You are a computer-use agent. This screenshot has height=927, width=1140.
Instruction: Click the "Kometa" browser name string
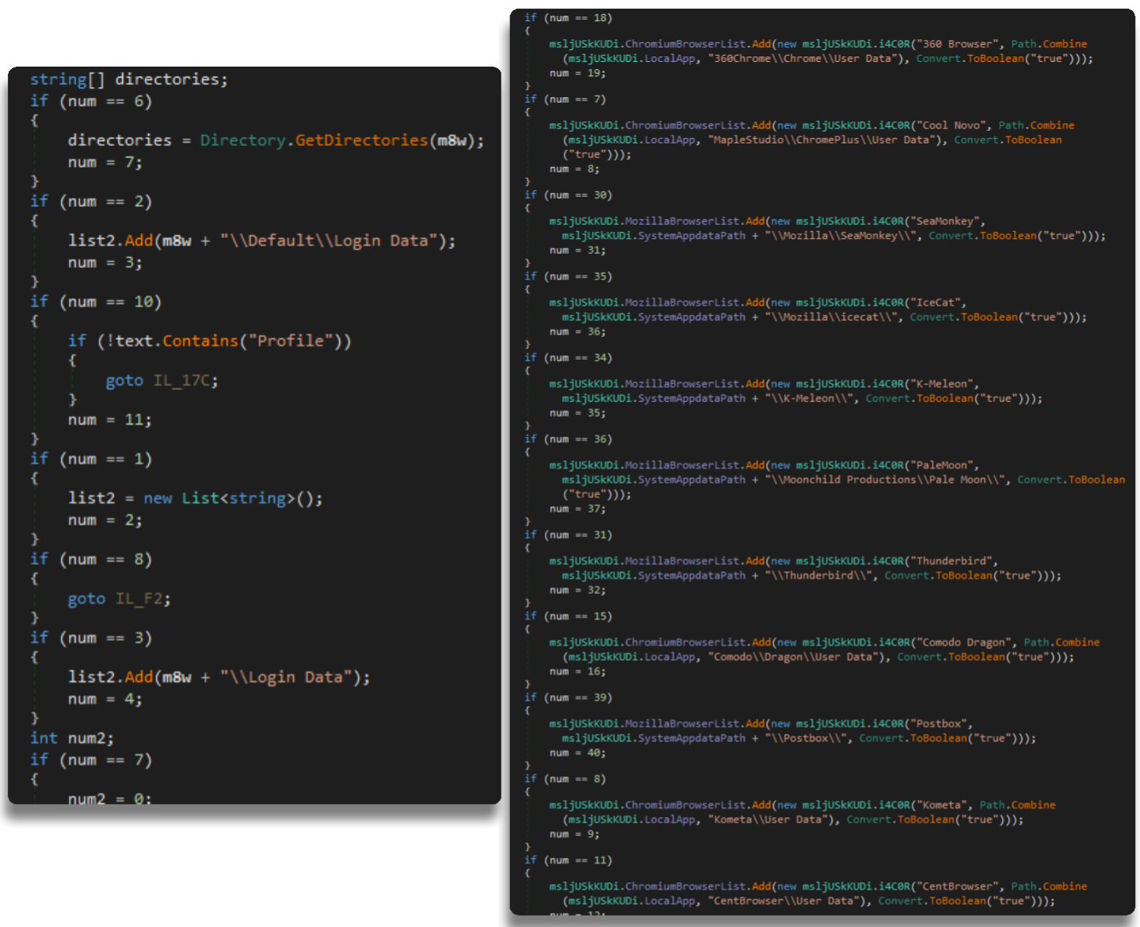pyautogui.click(x=941, y=805)
